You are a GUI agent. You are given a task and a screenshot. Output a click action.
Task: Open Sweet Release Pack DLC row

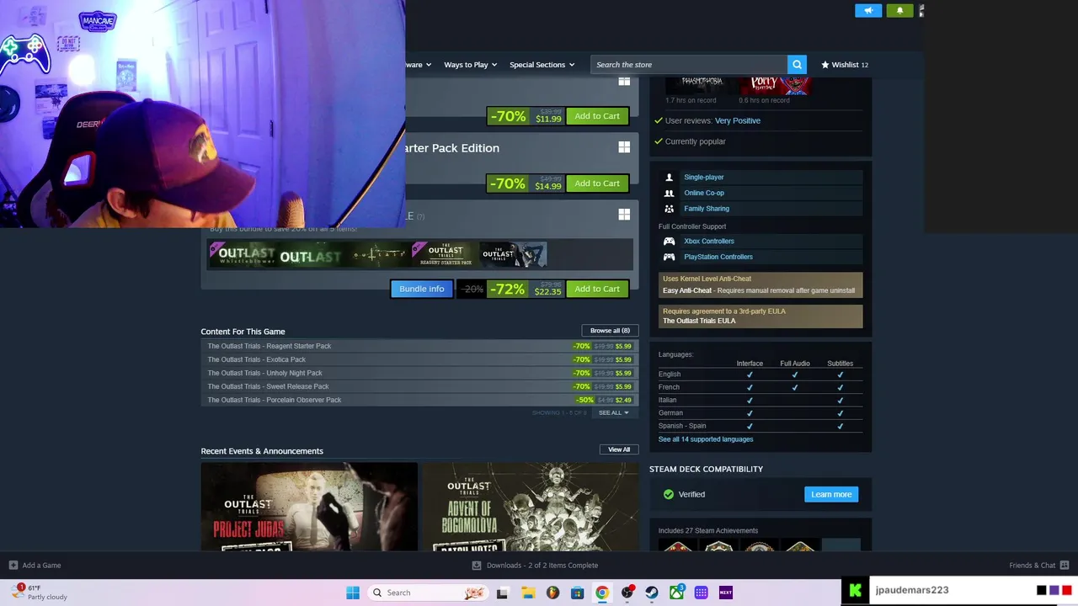(419, 386)
